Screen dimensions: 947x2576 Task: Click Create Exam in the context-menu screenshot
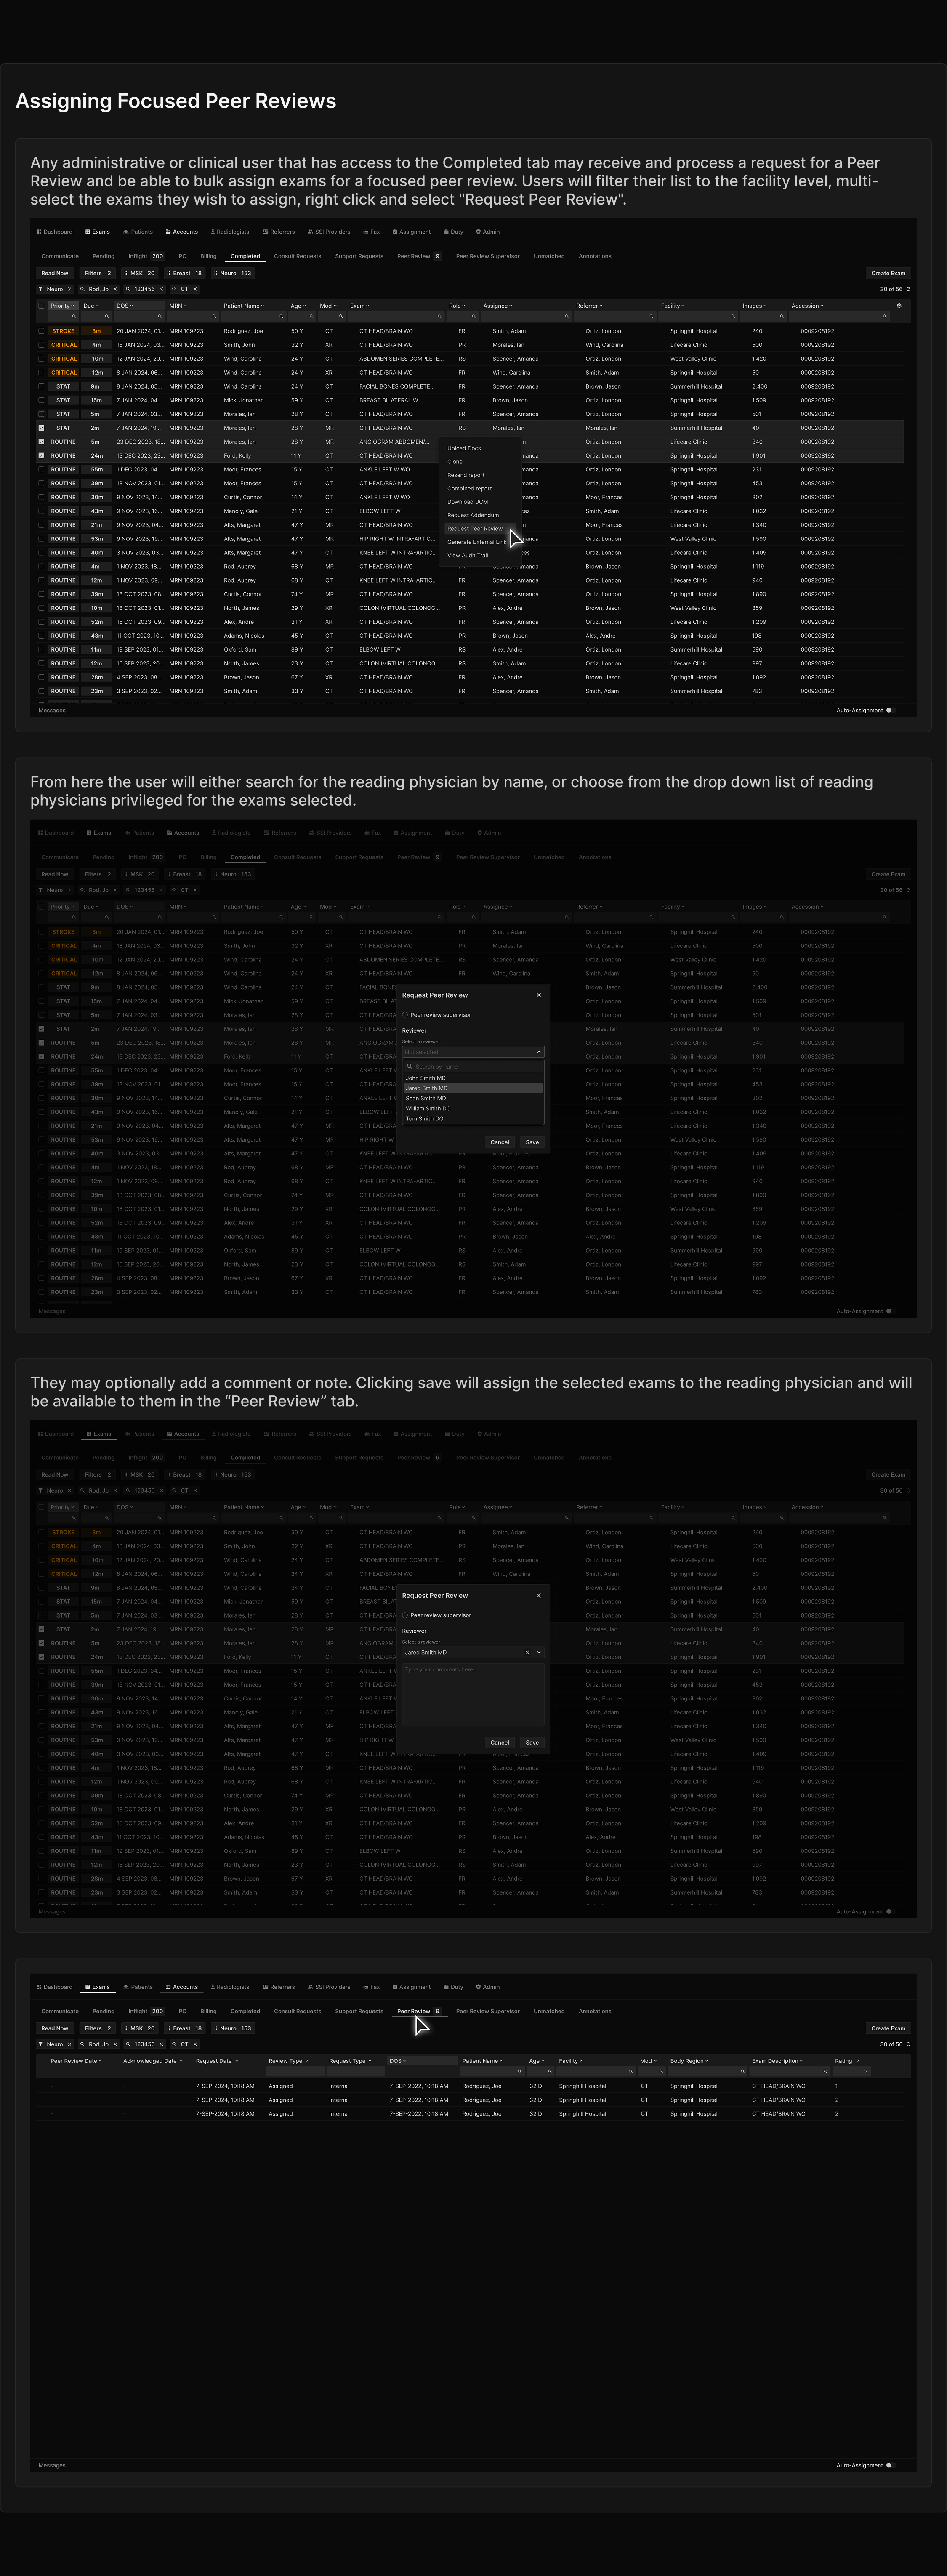pos(888,273)
